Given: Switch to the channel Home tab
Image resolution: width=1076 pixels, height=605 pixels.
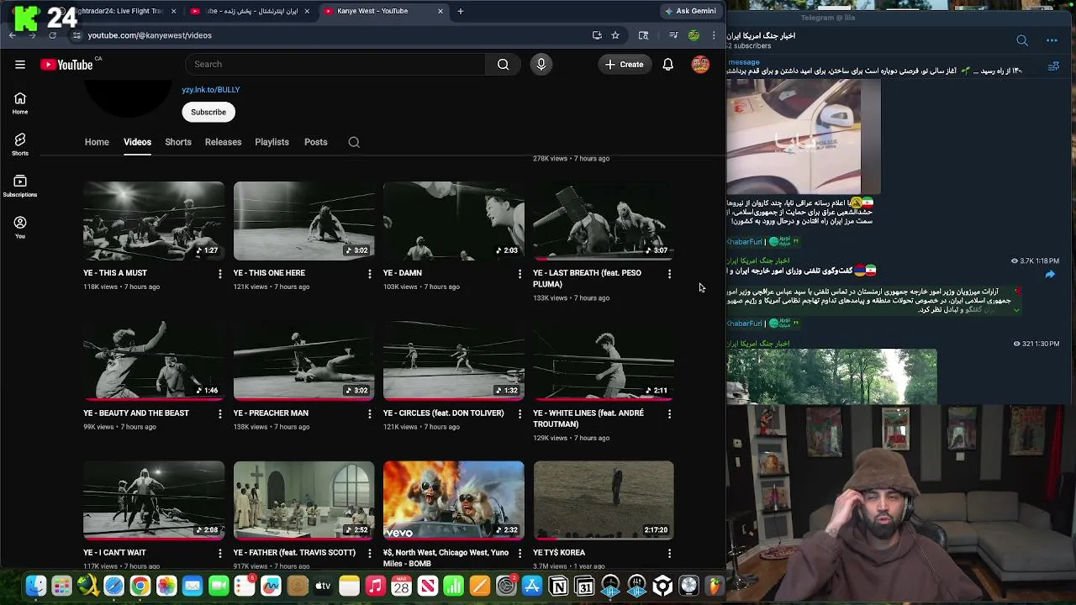Looking at the screenshot, I should coord(97,142).
